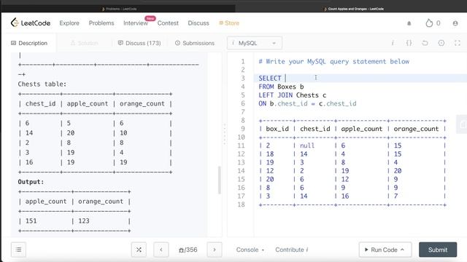Expand the Console panel
This screenshot has width=467, height=262.
250,250
